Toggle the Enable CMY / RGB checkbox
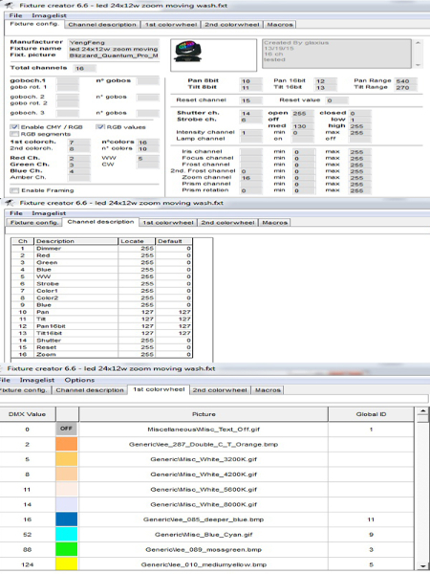Viewport: 430px width, 574px height. (14, 126)
